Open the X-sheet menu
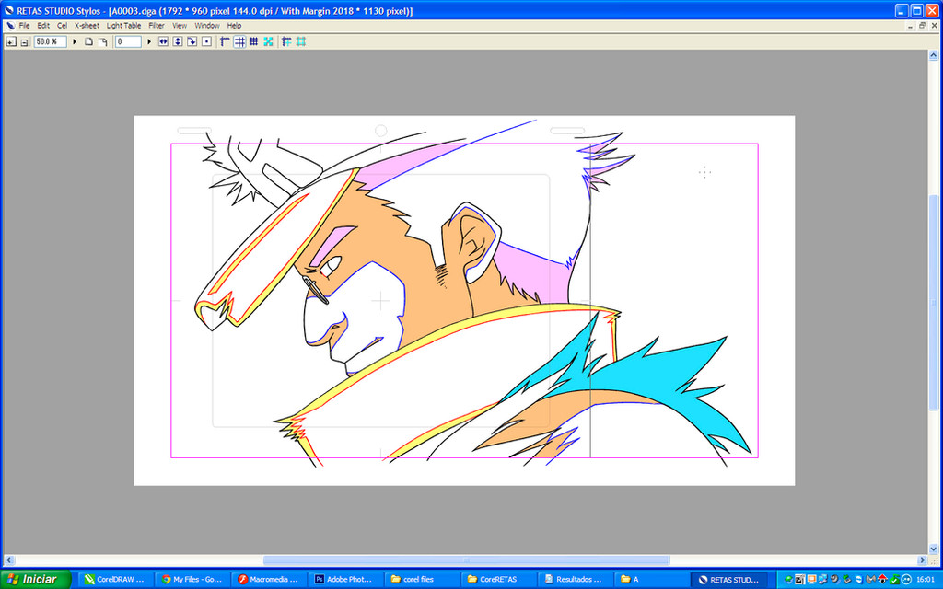This screenshot has width=943, height=589. (x=87, y=26)
